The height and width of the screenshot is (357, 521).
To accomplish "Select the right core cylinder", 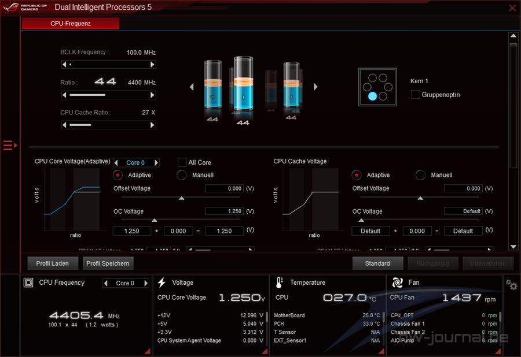I will [x=291, y=84].
